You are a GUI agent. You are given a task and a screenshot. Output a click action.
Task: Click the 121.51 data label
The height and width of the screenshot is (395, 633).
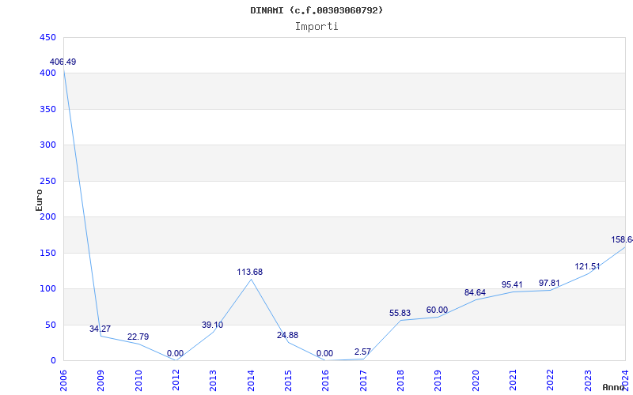(x=587, y=266)
